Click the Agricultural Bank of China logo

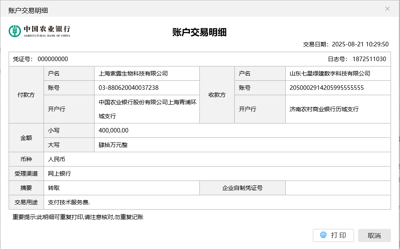coord(40,31)
